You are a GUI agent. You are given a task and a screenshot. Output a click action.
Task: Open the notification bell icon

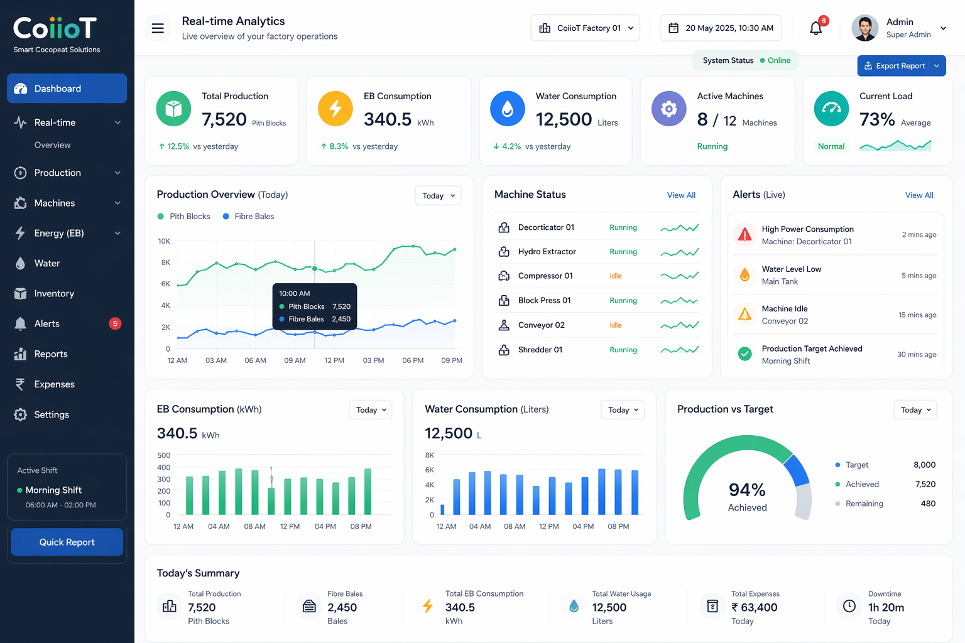pyautogui.click(x=815, y=28)
